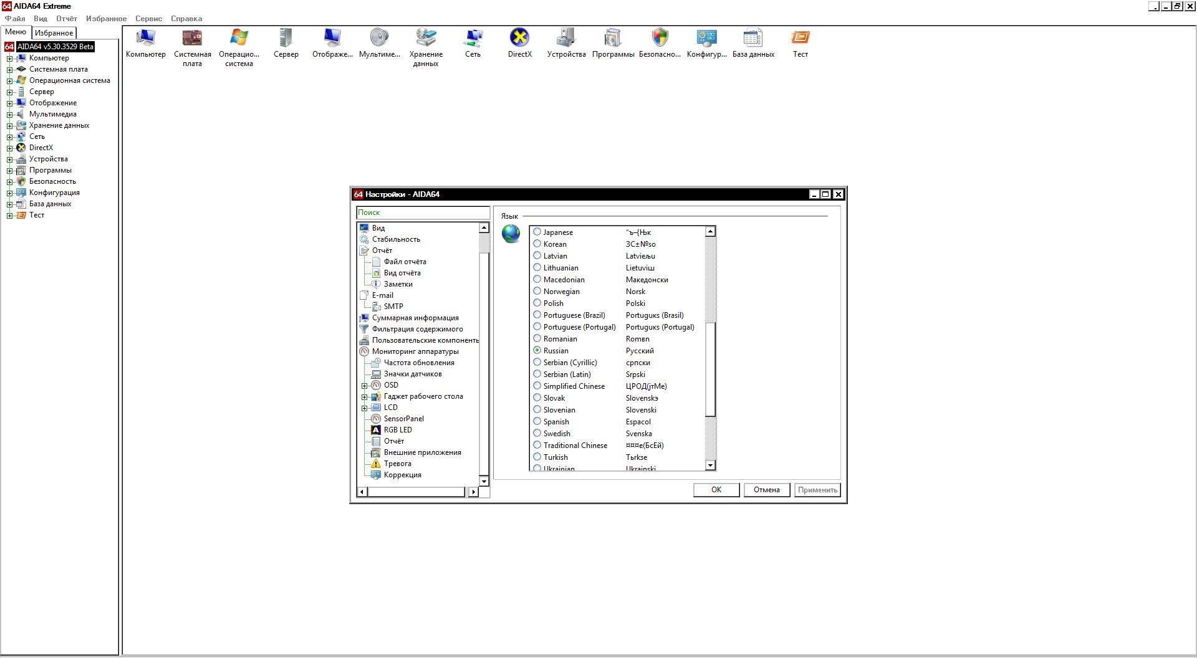Click the Применить button
This screenshot has width=1197, height=658.
(x=817, y=490)
